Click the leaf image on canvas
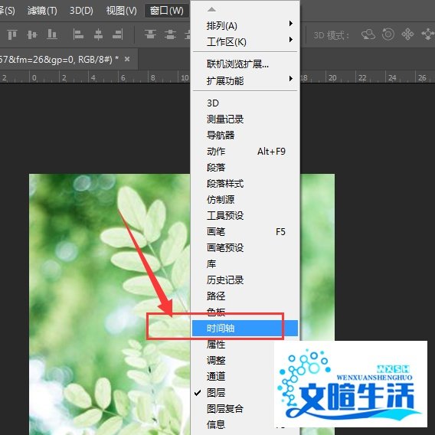Viewport: 435px width, 435px height. (x=110, y=304)
